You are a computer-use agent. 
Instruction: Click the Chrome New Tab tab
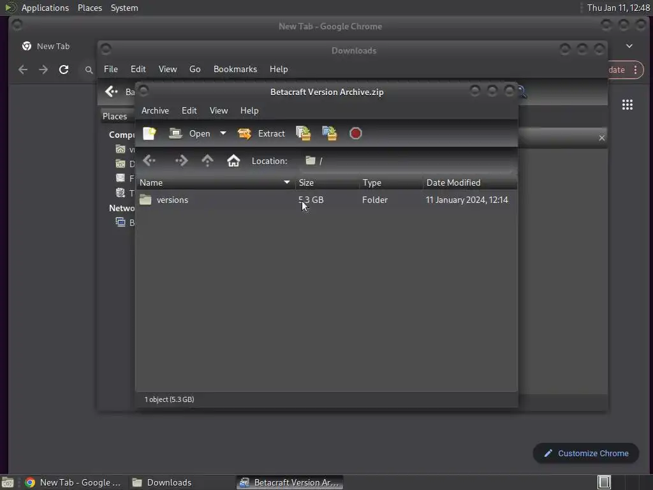(53, 46)
